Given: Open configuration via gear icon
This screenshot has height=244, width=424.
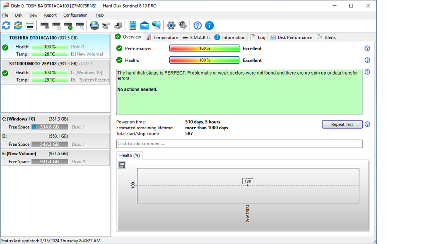Looking at the screenshot, I should pyautogui.click(x=171, y=26).
